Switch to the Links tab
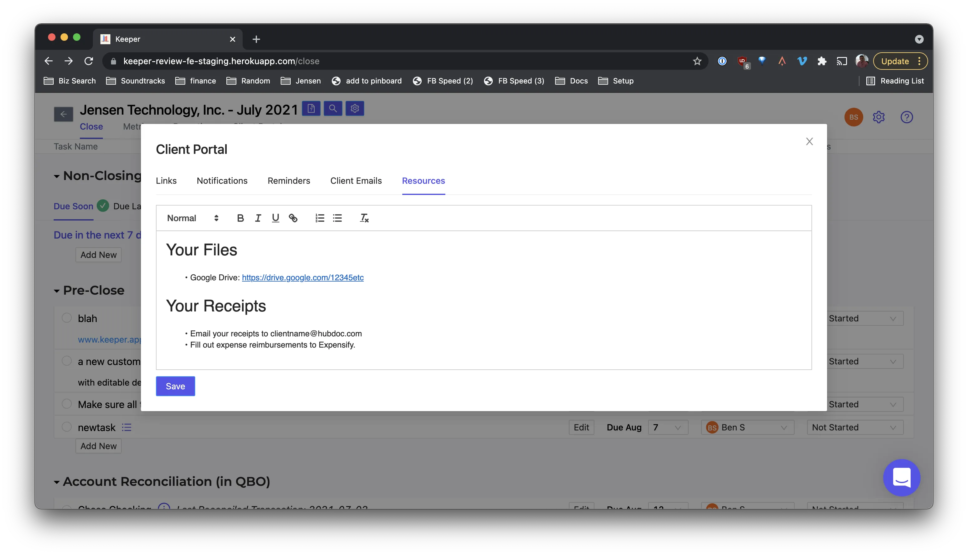 pos(166,181)
